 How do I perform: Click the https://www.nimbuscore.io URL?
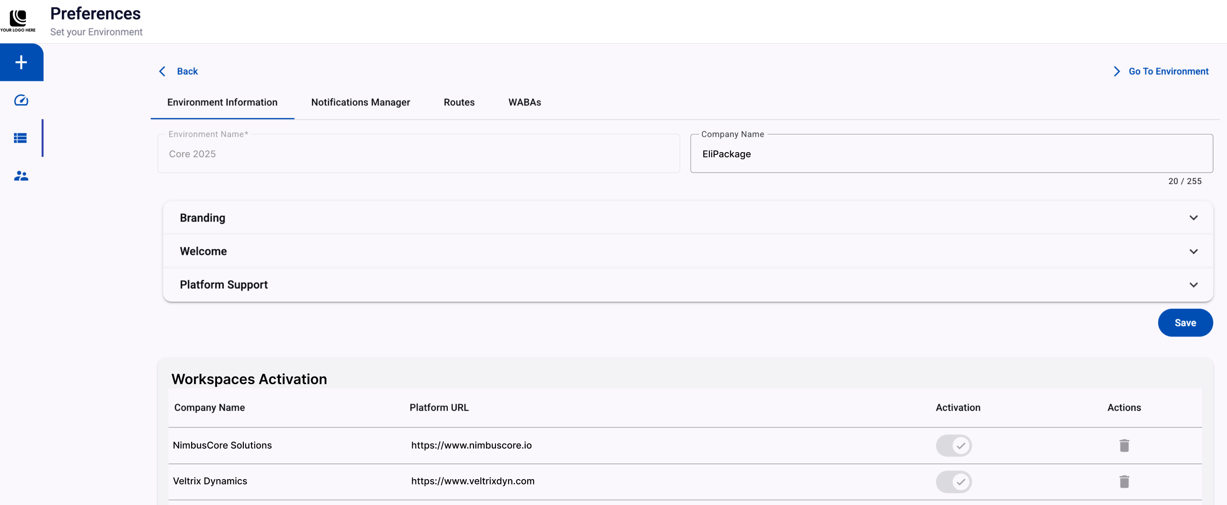coord(471,446)
